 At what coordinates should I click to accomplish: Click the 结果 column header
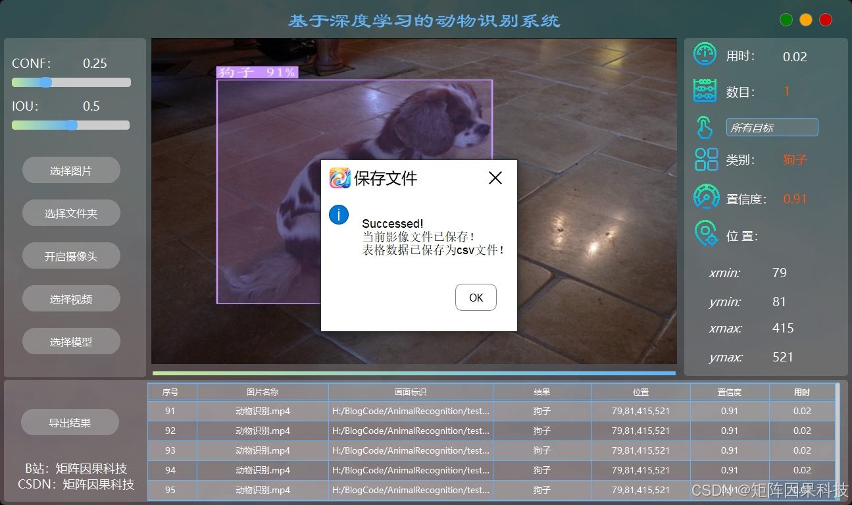coord(542,392)
